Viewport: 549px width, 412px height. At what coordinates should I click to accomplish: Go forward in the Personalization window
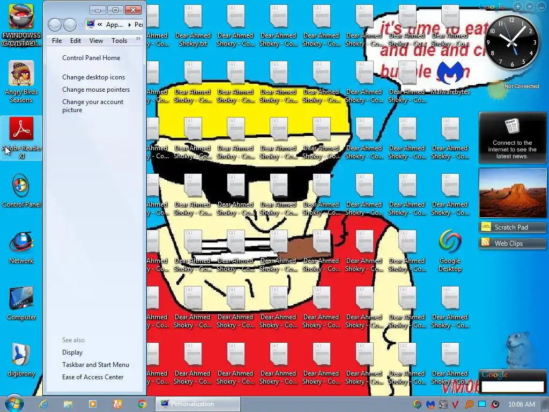(x=70, y=25)
